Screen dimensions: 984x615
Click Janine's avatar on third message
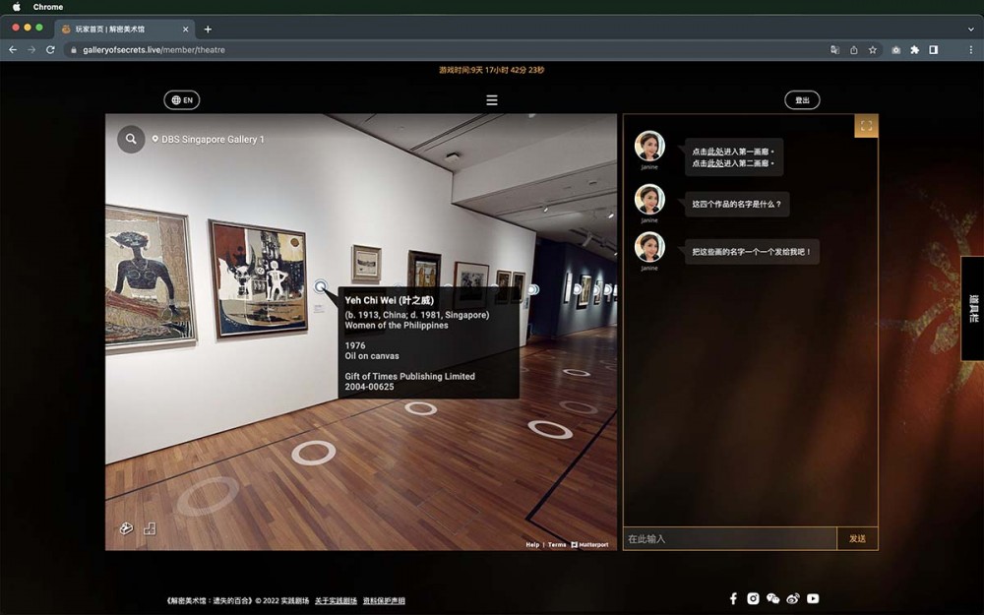pos(648,247)
